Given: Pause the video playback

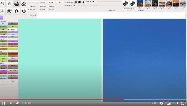Looking at the screenshot, I should point(3,103).
